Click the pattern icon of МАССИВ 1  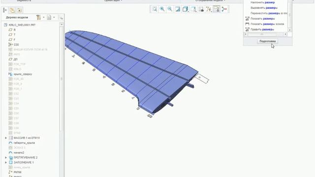coord(10,138)
